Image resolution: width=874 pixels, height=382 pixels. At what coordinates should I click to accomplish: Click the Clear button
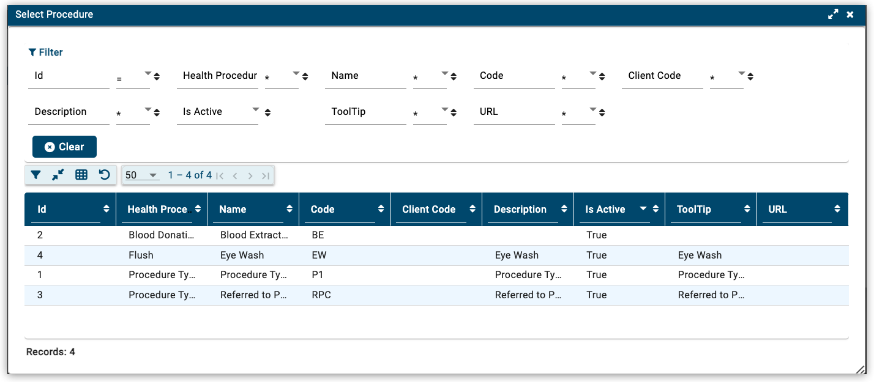coord(64,147)
